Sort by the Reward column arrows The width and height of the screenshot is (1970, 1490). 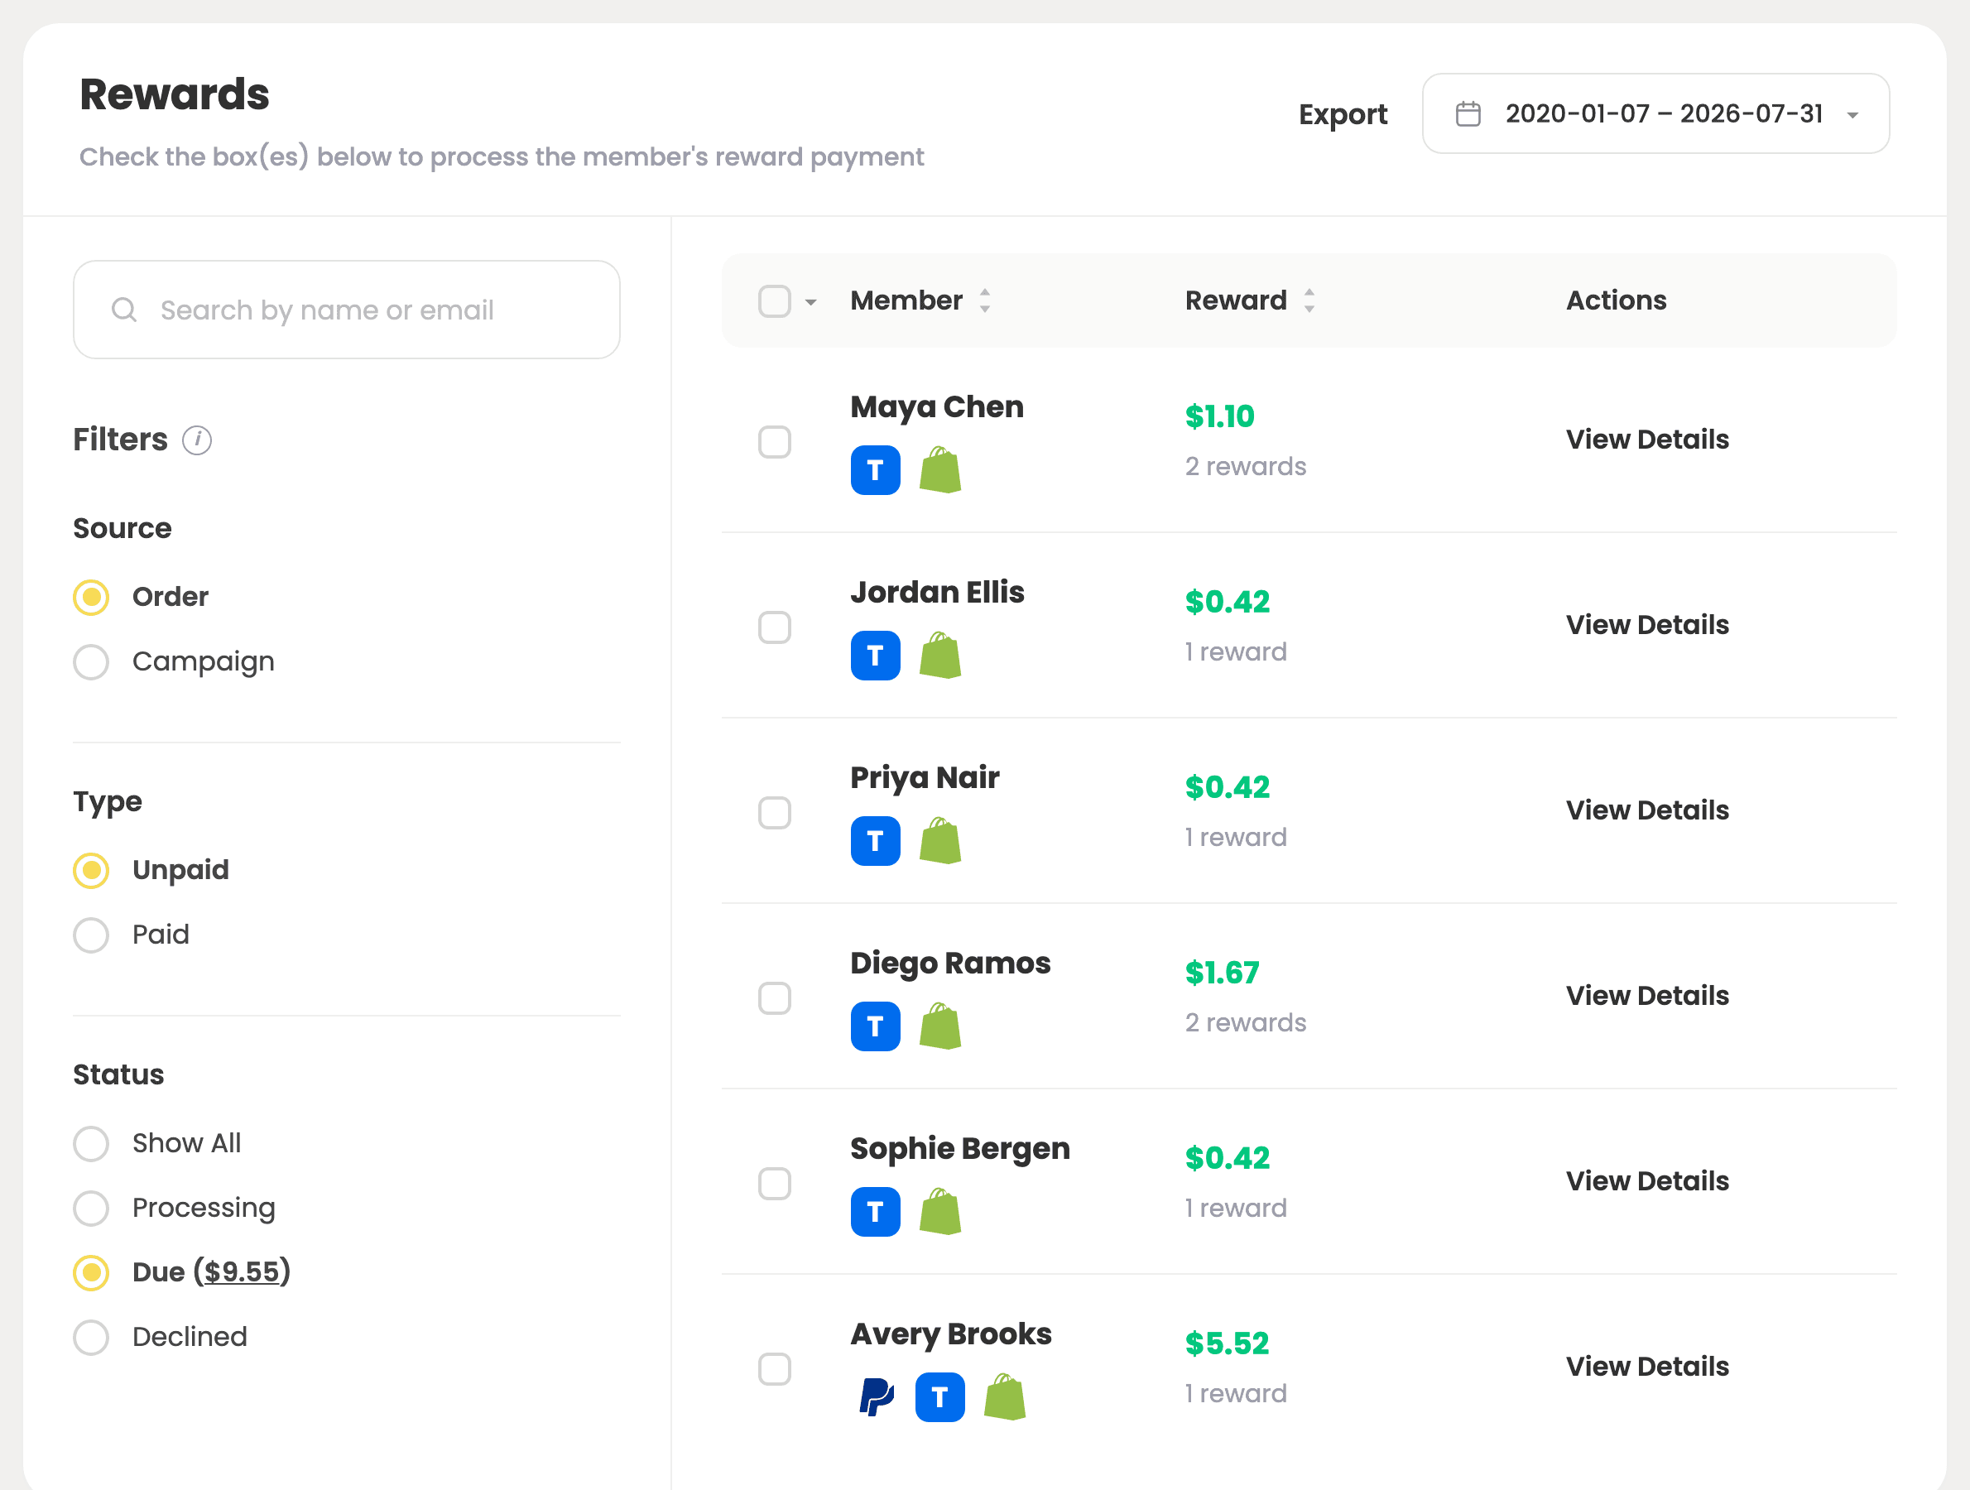tap(1309, 300)
